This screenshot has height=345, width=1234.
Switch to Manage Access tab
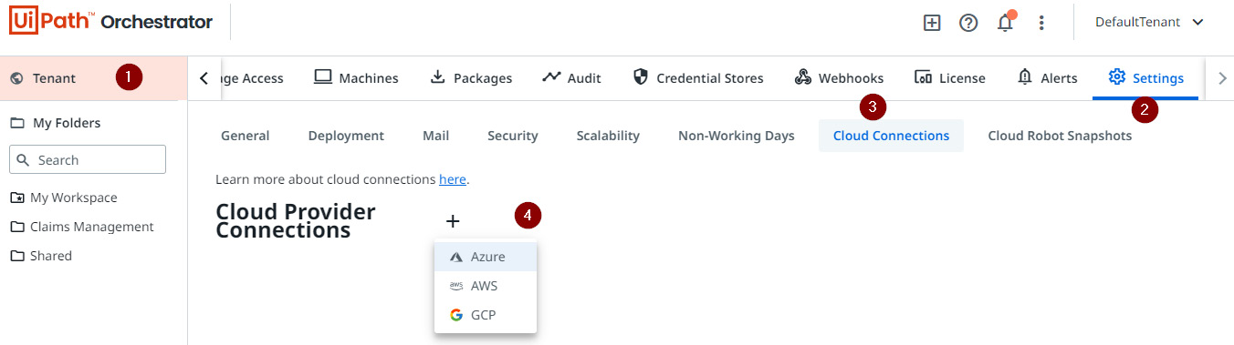tap(252, 78)
